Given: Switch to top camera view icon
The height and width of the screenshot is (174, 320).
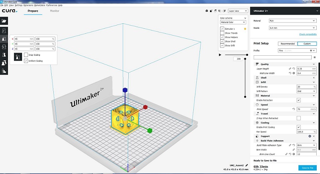Looking at the screenshot, I should [x=215, y=11].
